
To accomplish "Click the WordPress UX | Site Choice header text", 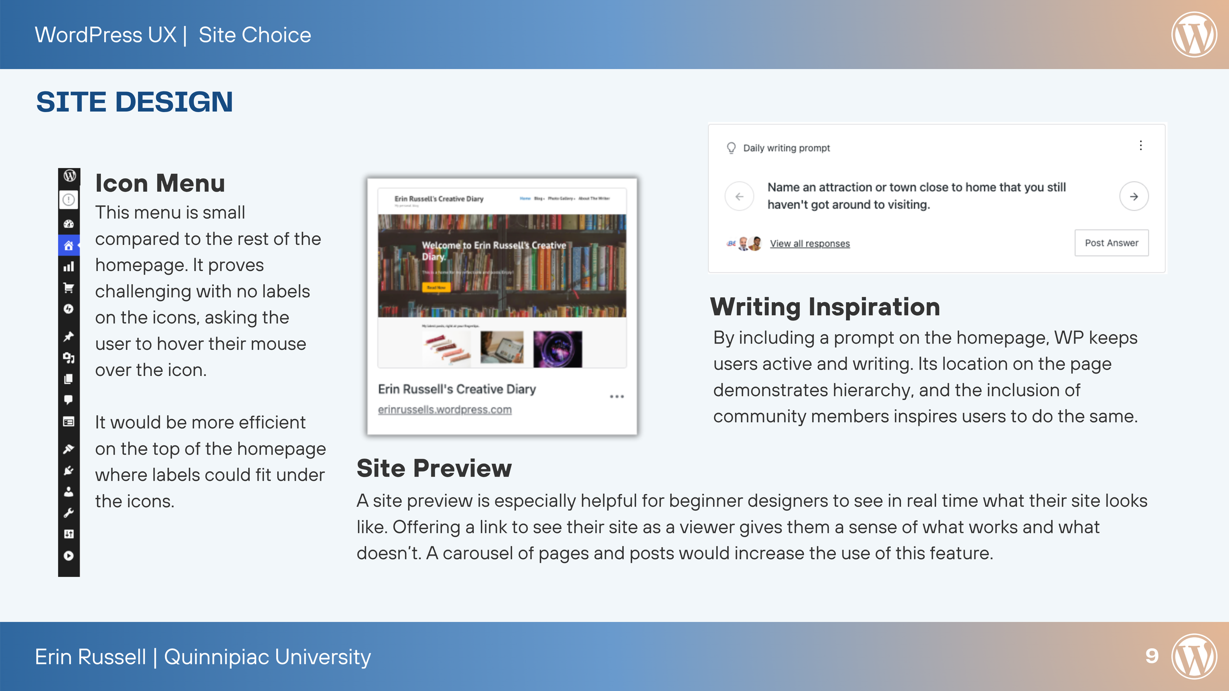I will click(173, 35).
